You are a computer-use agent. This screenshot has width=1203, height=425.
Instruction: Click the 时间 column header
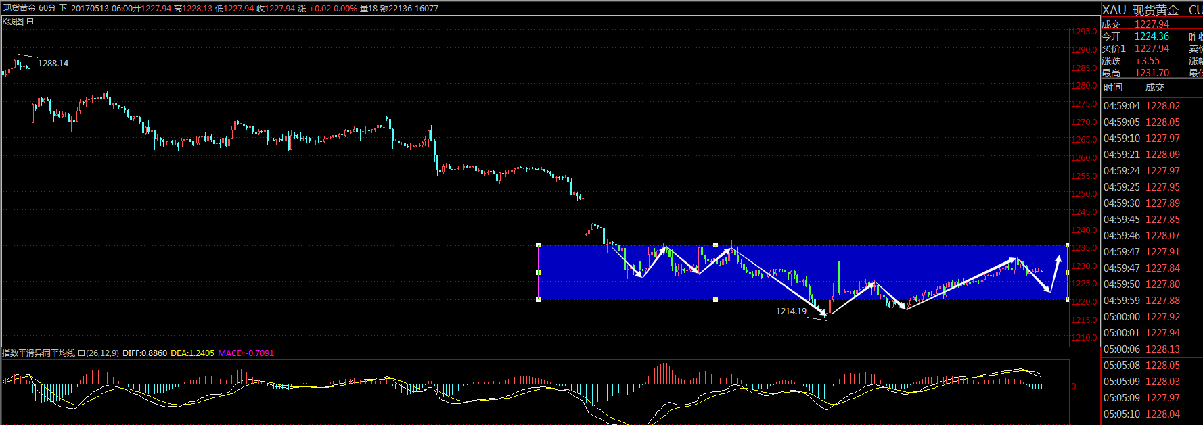(x=1113, y=88)
